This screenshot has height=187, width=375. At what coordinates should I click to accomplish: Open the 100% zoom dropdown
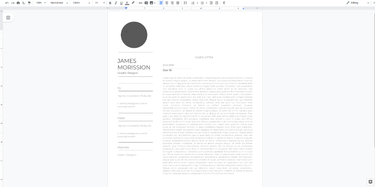point(41,3)
